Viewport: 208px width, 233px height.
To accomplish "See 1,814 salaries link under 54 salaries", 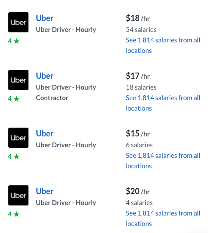I will click(163, 45).
